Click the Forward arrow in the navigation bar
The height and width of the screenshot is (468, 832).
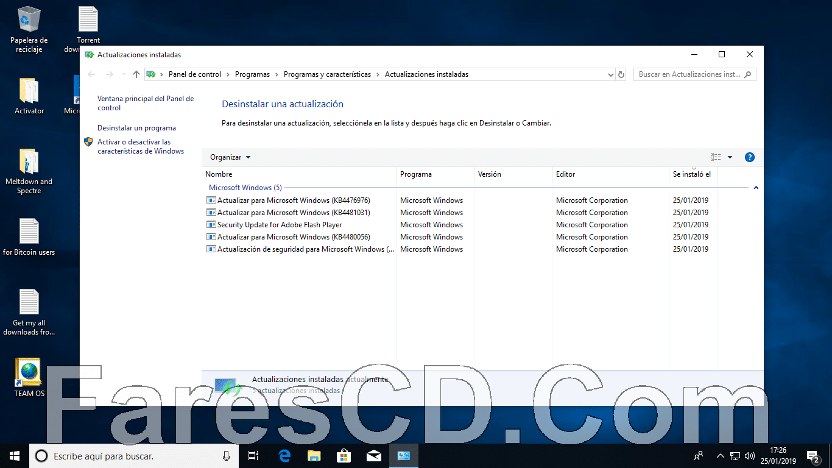point(110,74)
